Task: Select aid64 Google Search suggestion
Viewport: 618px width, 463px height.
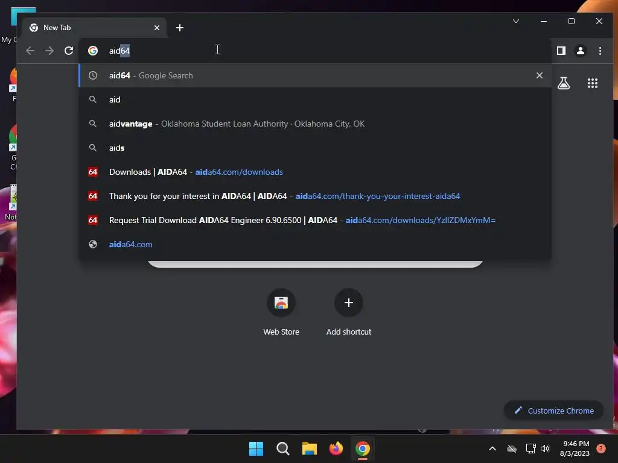Action: coord(315,75)
